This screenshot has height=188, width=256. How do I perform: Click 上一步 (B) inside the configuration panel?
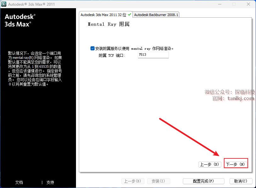tap(210, 164)
